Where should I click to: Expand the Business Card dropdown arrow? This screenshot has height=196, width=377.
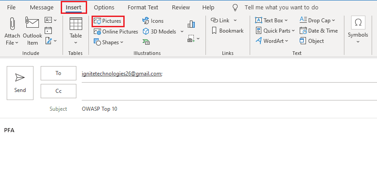[55, 20]
